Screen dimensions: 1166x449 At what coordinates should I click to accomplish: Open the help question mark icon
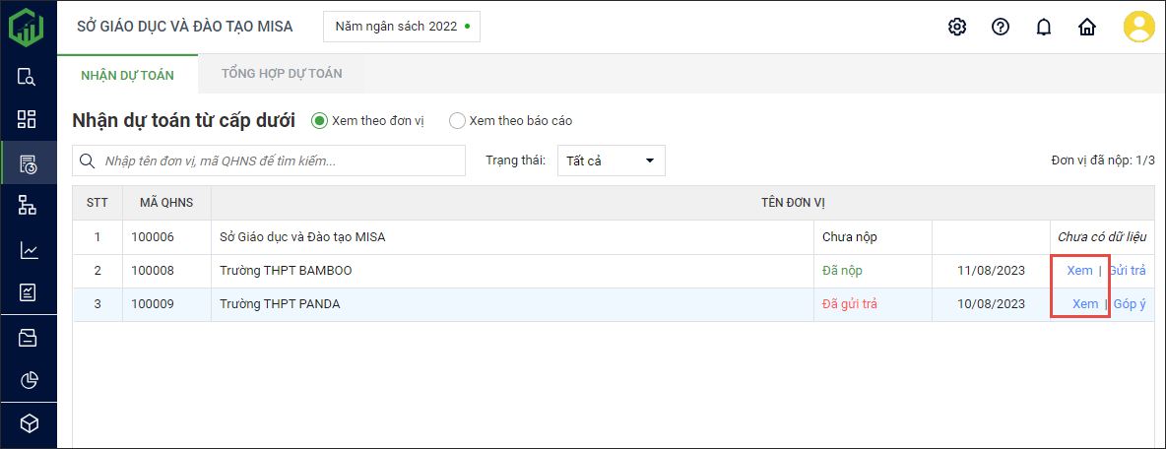point(1001,27)
